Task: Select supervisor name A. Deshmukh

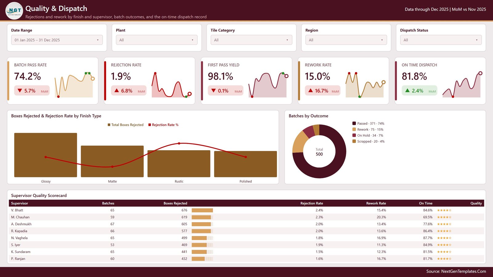Action: point(21,224)
